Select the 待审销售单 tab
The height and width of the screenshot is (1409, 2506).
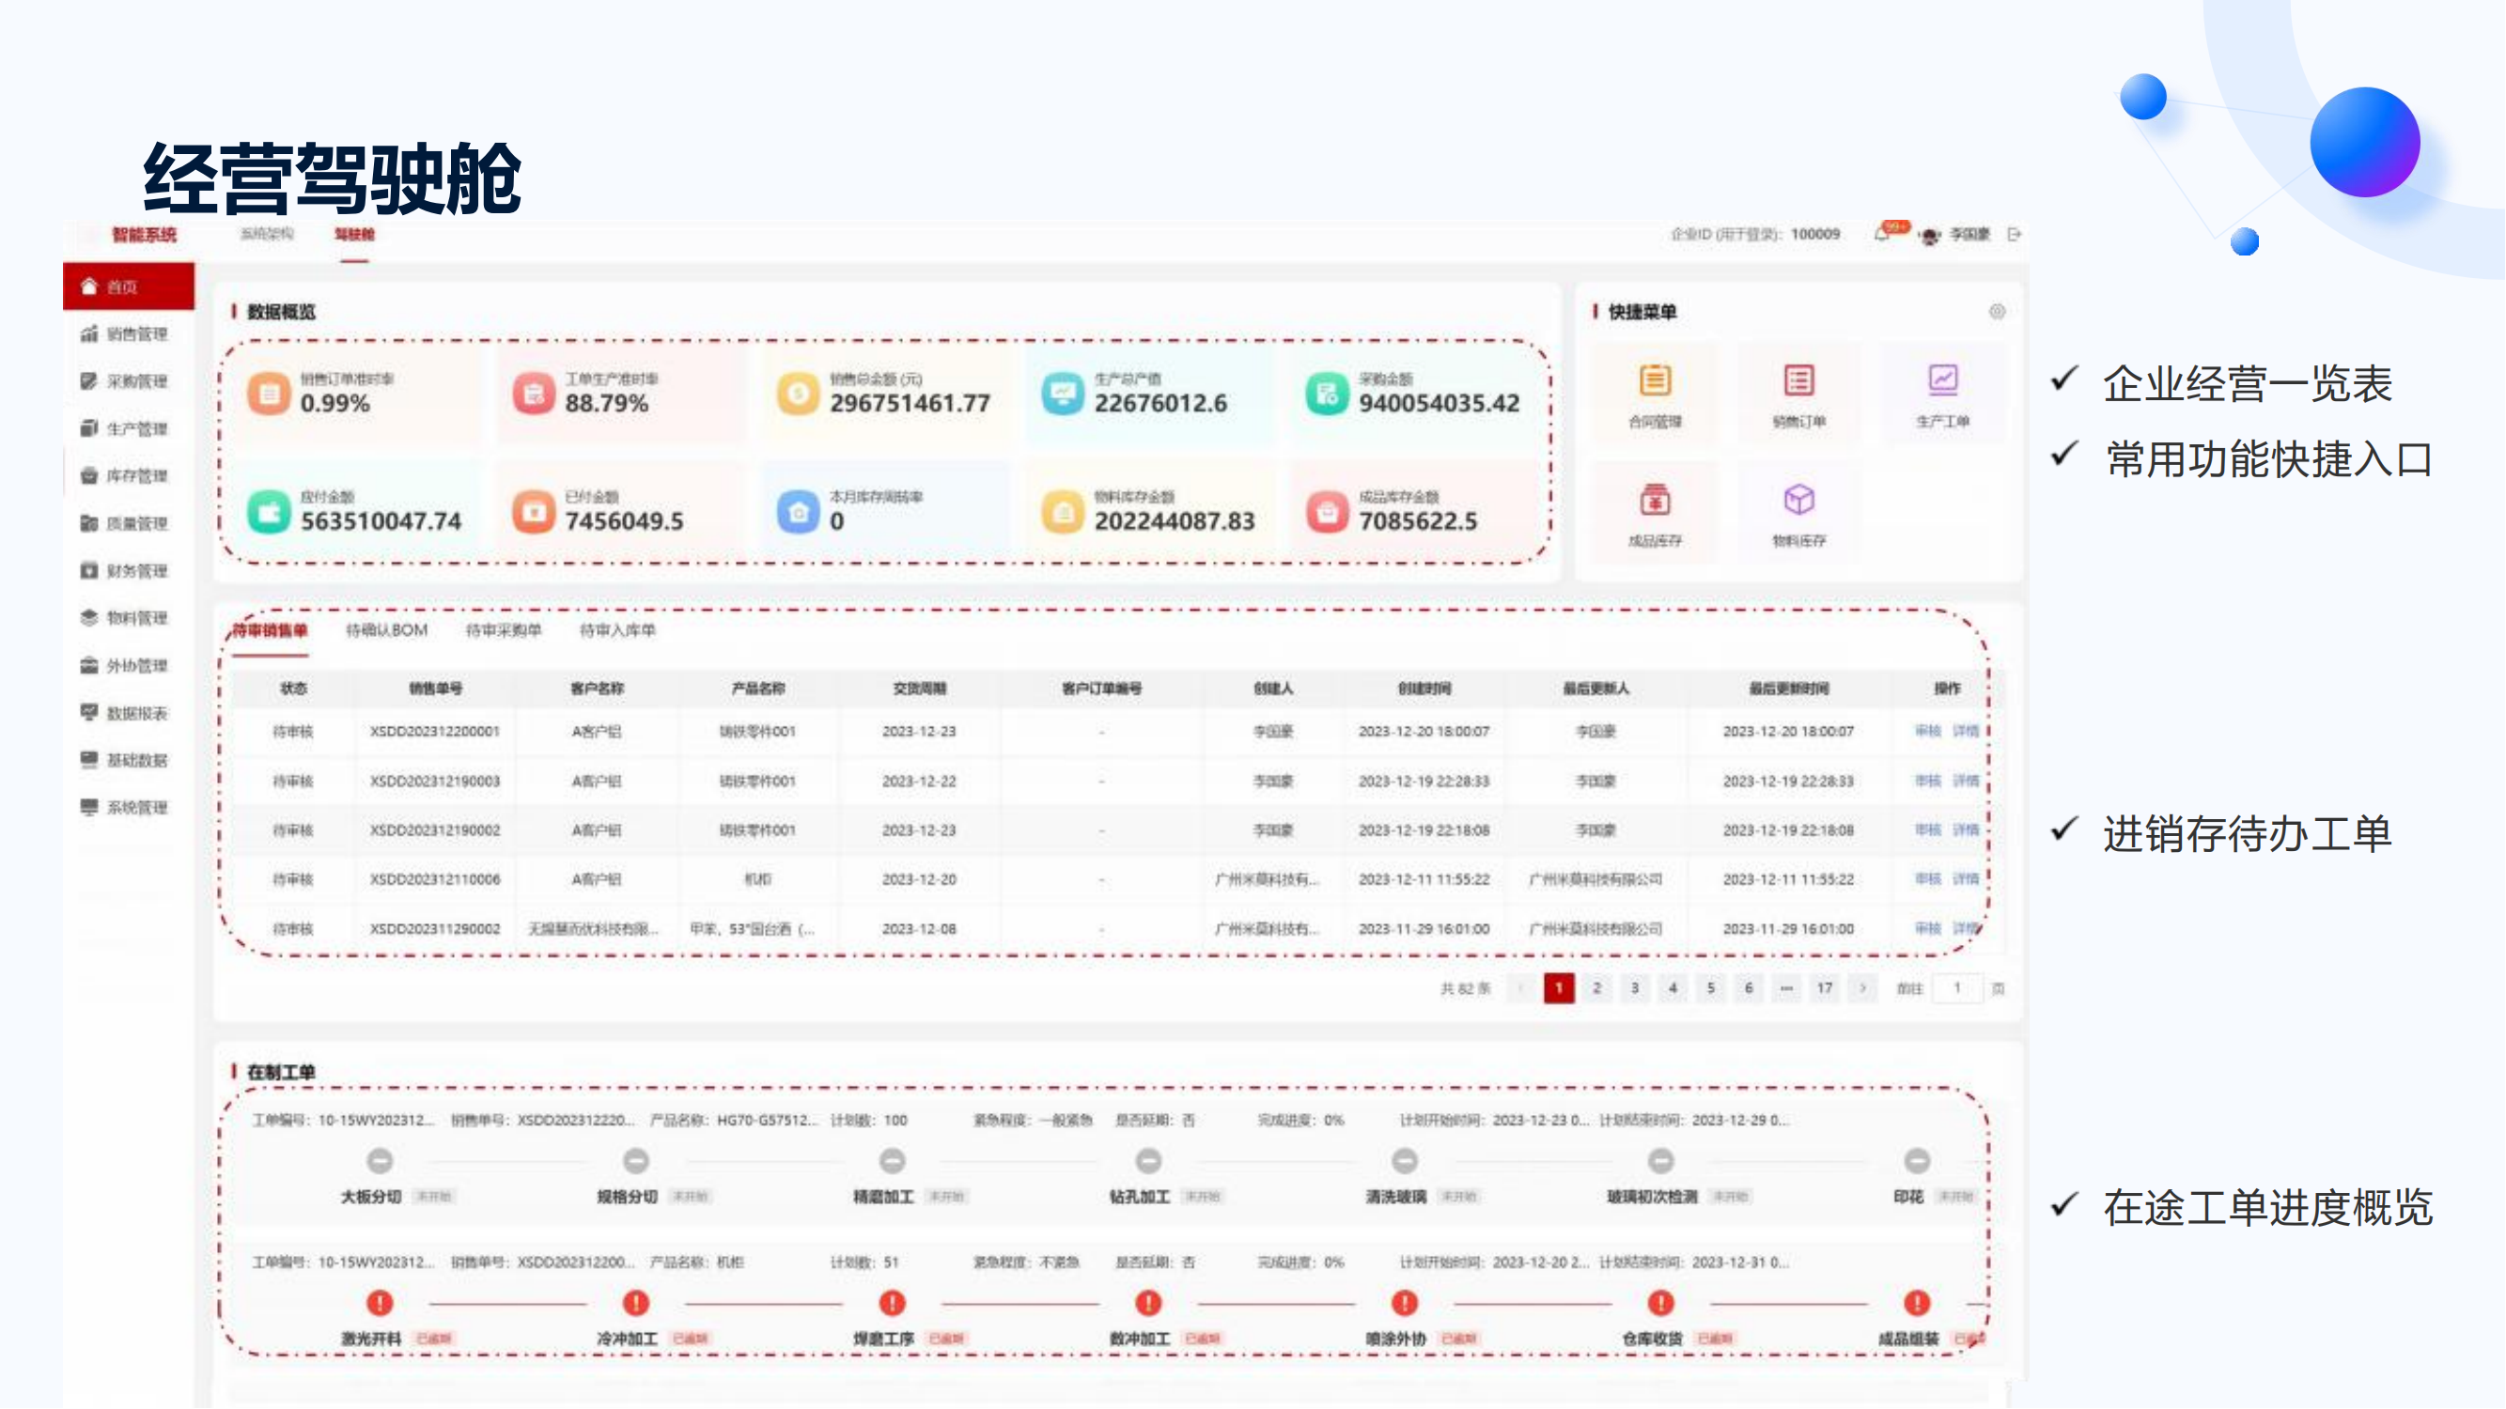pyautogui.click(x=270, y=630)
